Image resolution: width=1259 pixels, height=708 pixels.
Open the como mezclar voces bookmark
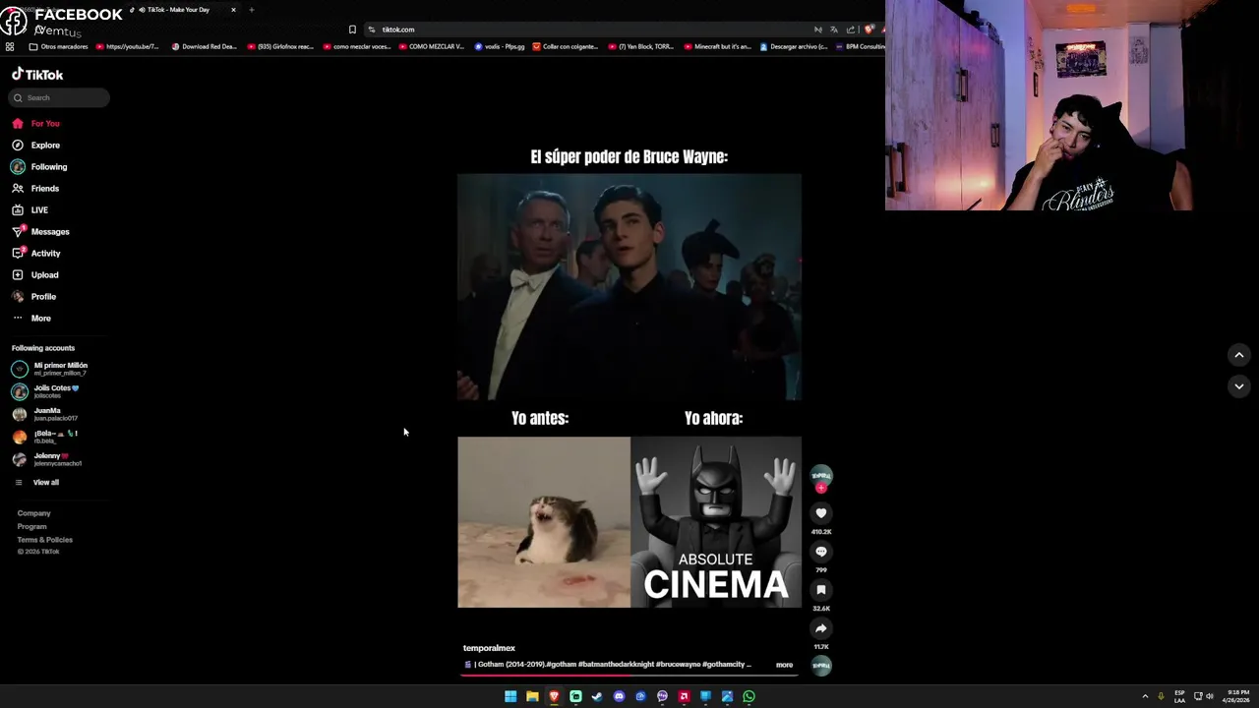click(357, 46)
